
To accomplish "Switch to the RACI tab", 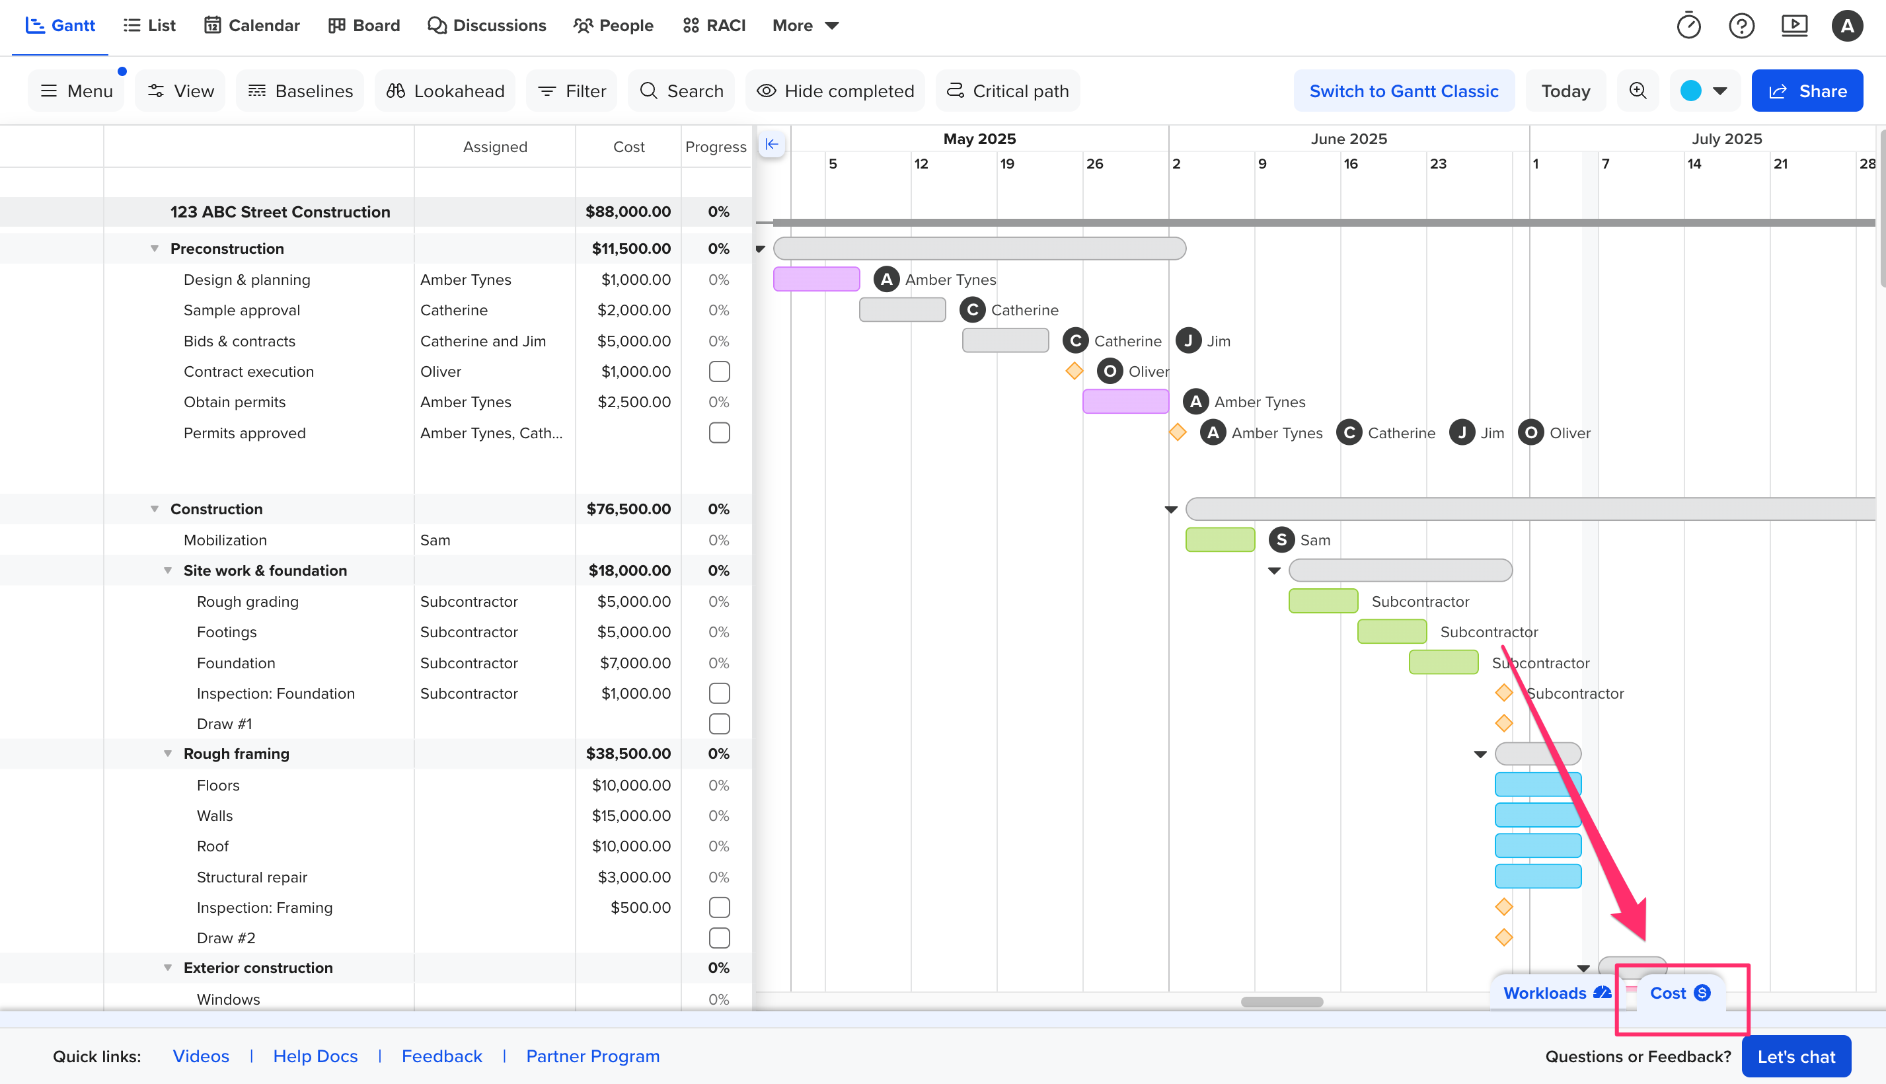I will pos(714,25).
